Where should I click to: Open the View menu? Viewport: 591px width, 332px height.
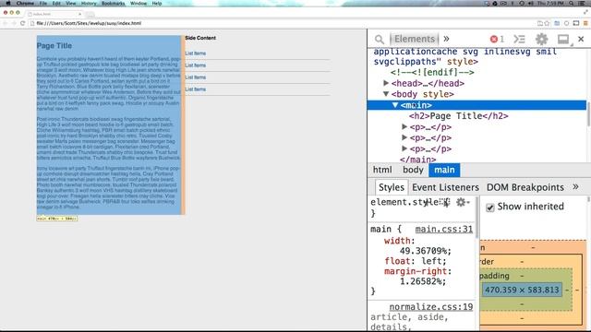[x=71, y=4]
